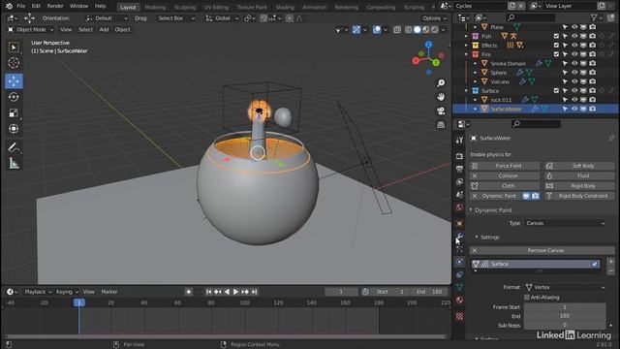The image size is (620, 349).
Task: Hide the Volcano object via eye icon
Action: [x=574, y=81]
